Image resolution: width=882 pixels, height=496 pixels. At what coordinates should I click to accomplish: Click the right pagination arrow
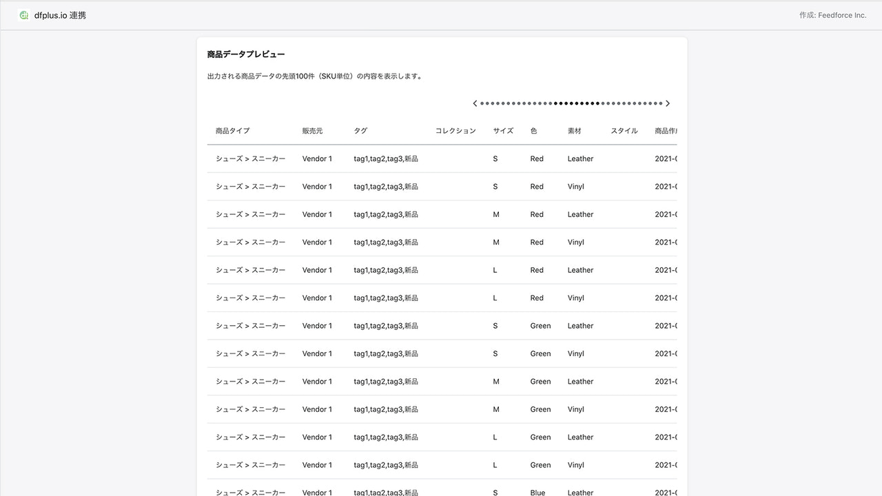pos(667,103)
